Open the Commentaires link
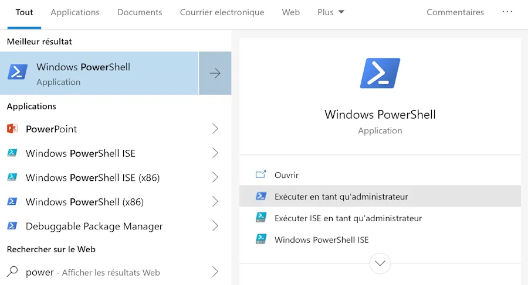528x285 pixels. 455,12
